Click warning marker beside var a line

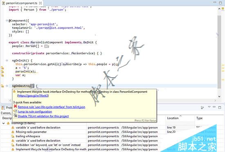point(2,75)
